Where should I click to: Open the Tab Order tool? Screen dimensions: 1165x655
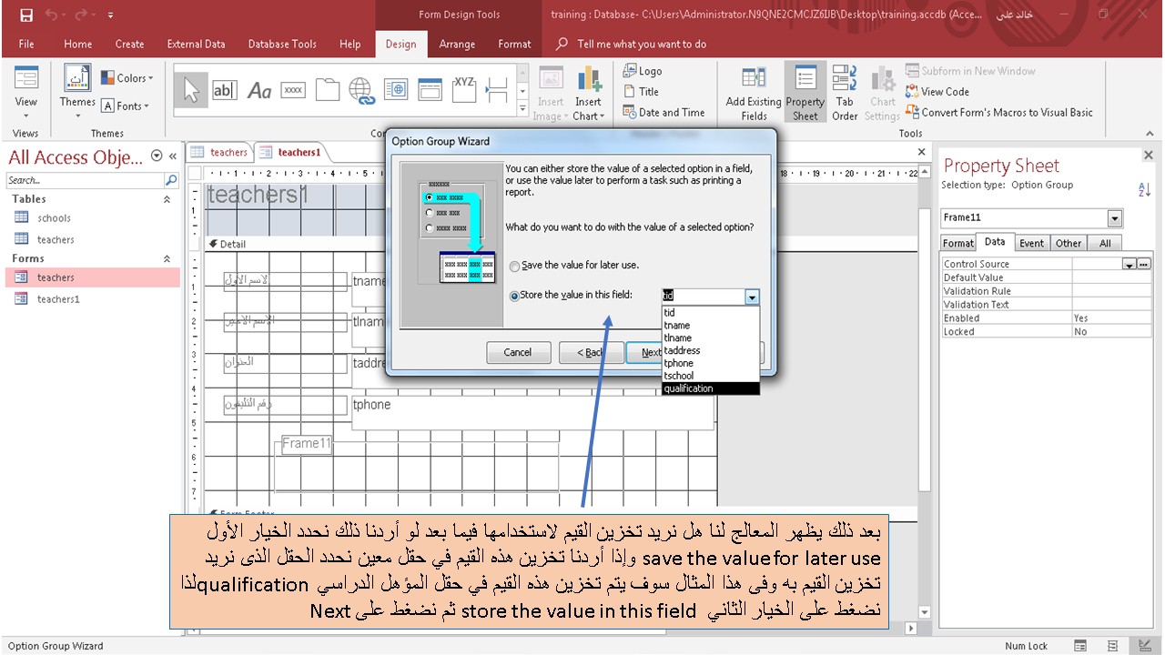[x=845, y=91]
